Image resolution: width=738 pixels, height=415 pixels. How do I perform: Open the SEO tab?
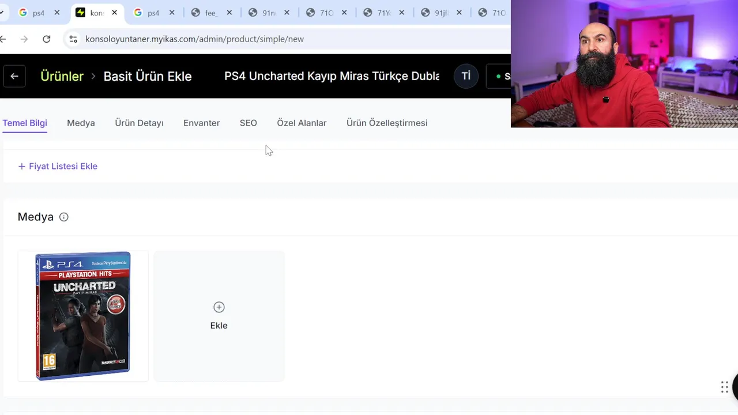tap(248, 123)
